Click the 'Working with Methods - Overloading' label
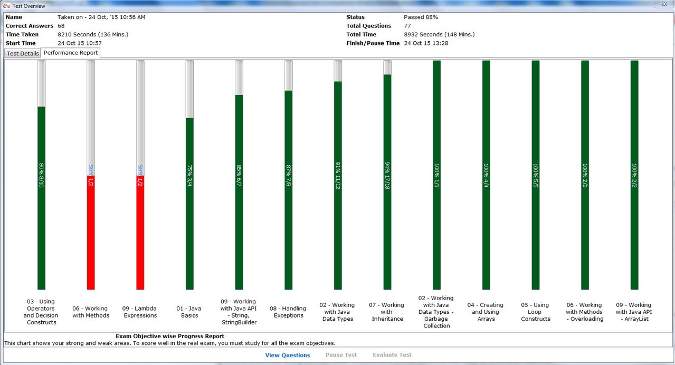675x365 pixels. (585, 312)
